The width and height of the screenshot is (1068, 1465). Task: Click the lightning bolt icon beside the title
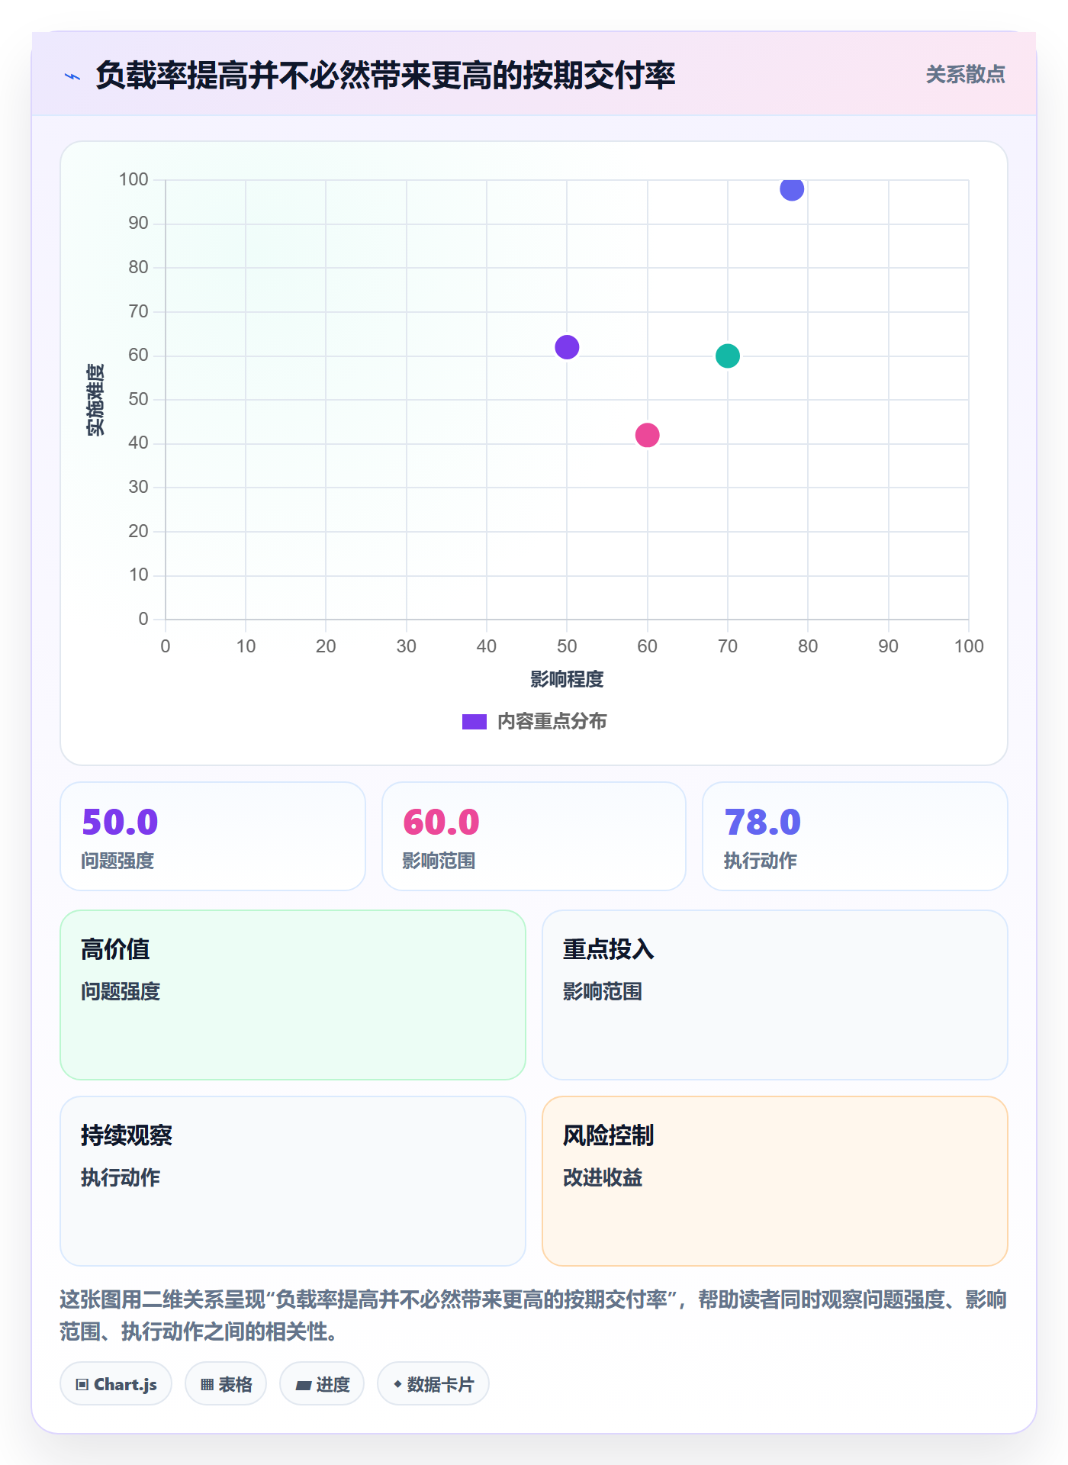point(72,76)
